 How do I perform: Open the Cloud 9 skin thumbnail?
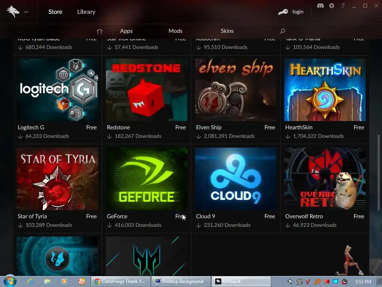[x=236, y=179]
